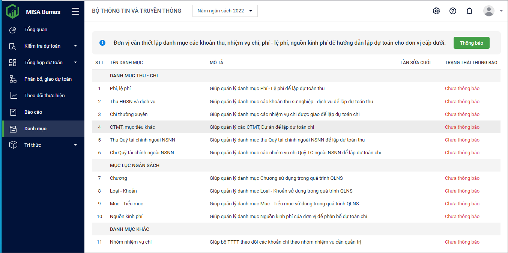Go to Phân bổ, giao dự toán menu
Viewport: 508px width, 253px height.
48,79
